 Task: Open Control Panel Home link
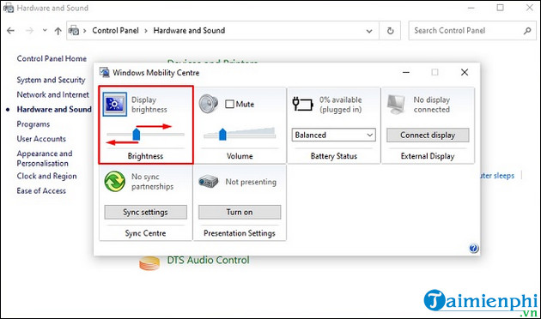pyautogui.click(x=52, y=58)
